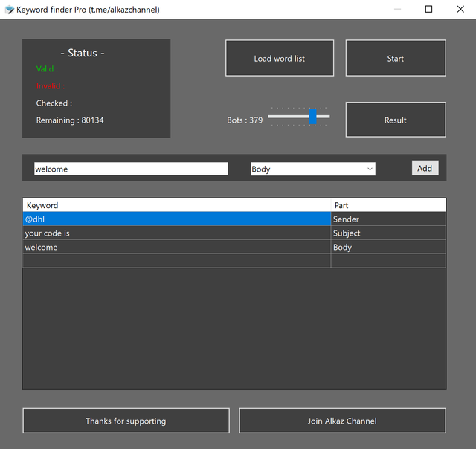Sort by the Keyword column header

[x=176, y=205]
